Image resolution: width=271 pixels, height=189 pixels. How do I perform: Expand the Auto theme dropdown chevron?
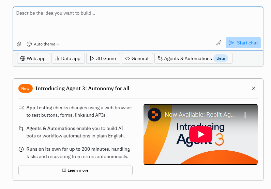(x=58, y=44)
